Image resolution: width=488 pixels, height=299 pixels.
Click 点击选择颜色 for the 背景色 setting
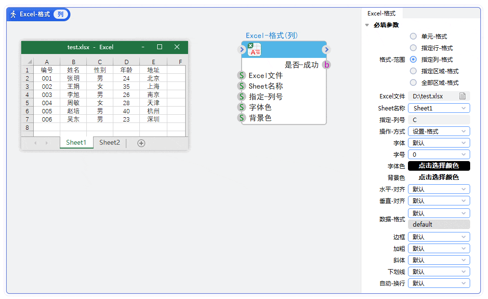tap(439, 177)
